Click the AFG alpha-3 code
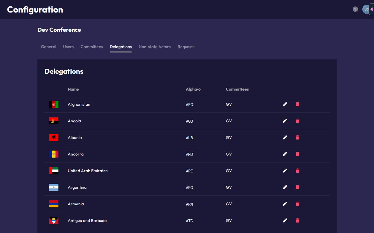The width and height of the screenshot is (374, 233). tap(189, 105)
